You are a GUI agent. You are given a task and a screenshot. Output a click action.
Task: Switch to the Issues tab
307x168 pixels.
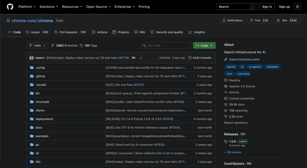37,32
